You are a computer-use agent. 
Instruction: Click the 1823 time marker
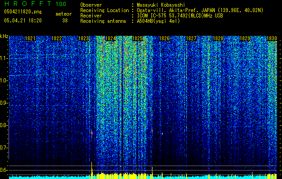tap(84, 38)
